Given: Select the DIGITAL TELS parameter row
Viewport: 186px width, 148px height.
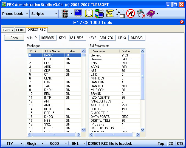Looking at the screenshot, I should (115, 120).
